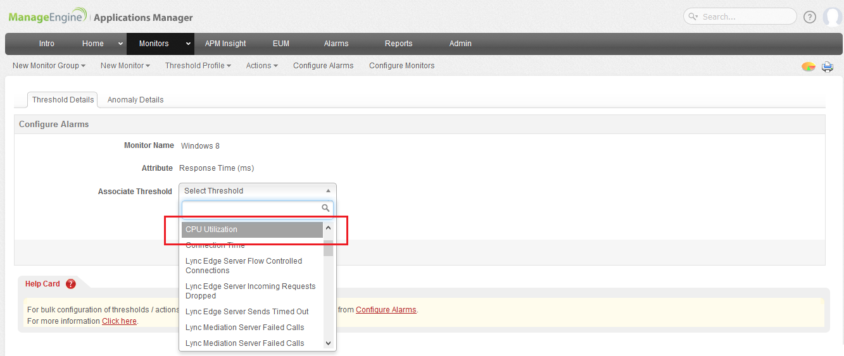
Task: Expand the arrow beside the Monitors tab
Action: [188, 44]
